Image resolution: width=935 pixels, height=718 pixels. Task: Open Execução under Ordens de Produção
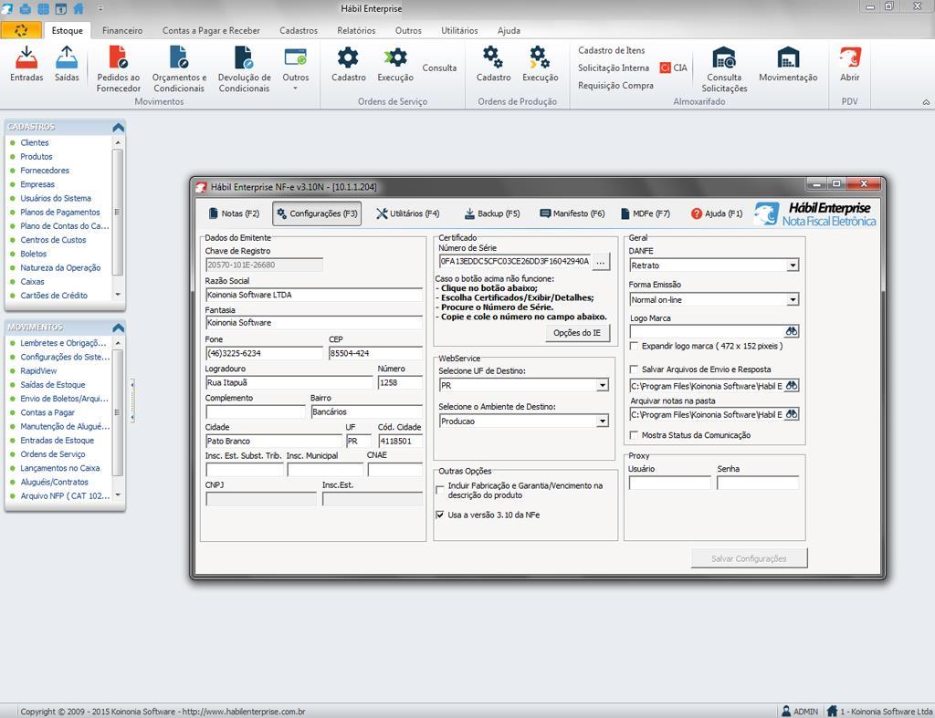pos(540,64)
